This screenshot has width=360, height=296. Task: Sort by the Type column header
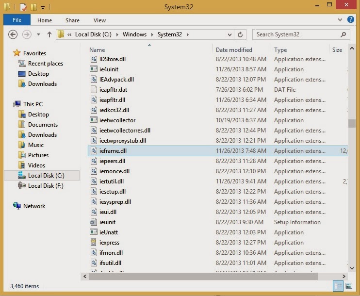pos(280,50)
